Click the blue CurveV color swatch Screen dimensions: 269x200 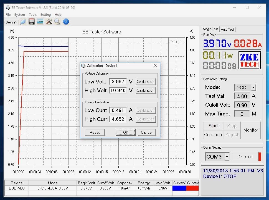pos(179,188)
